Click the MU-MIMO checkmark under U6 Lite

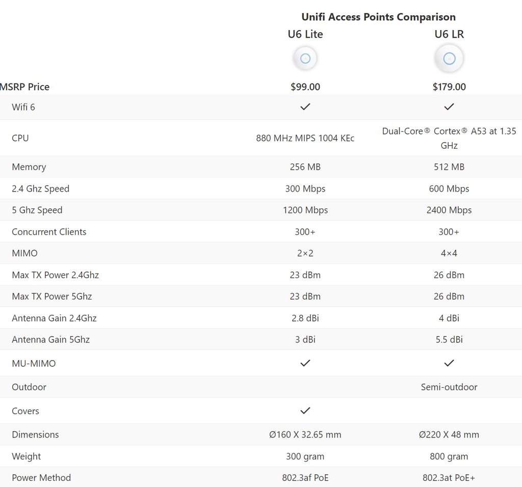click(x=305, y=363)
